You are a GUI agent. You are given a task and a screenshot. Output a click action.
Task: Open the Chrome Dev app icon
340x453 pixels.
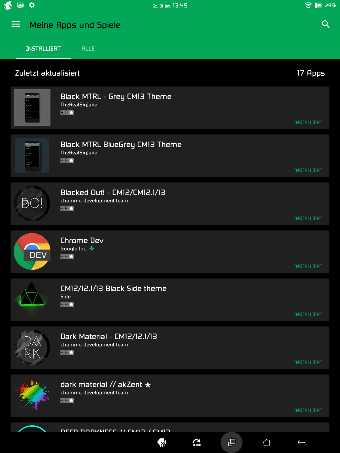coord(32,251)
